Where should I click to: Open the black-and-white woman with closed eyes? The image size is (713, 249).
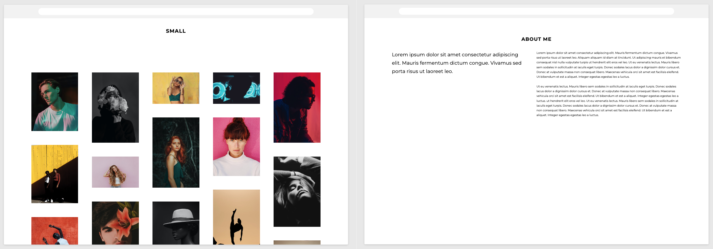coord(297,192)
